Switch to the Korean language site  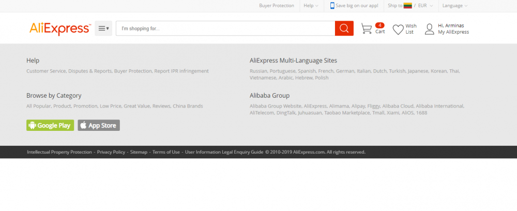click(438, 71)
